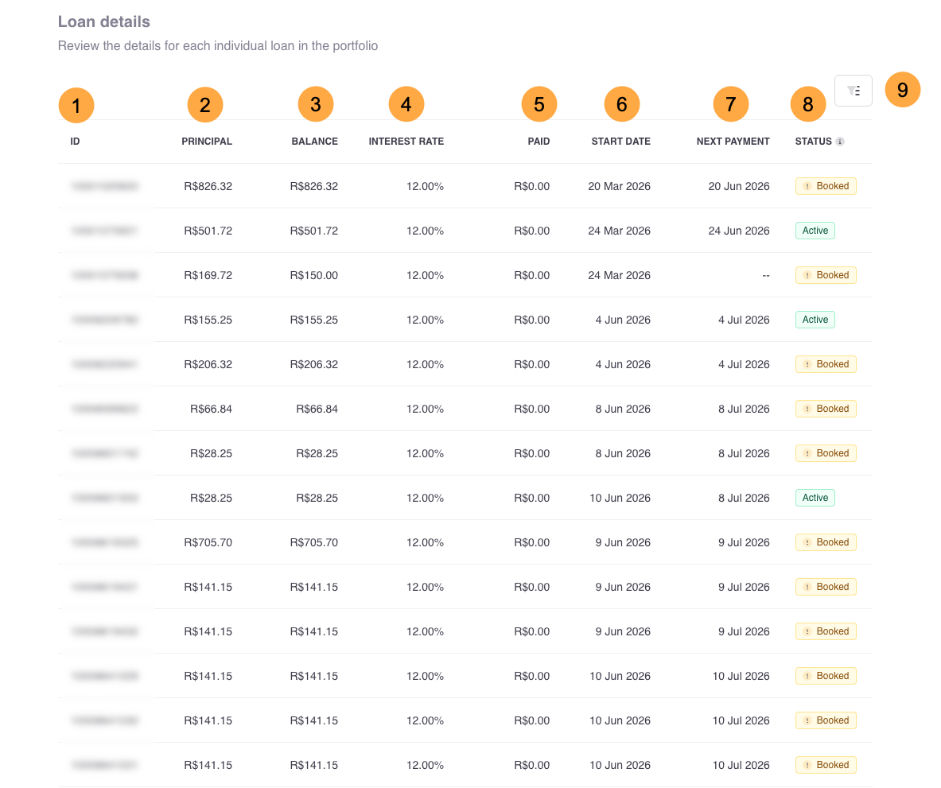Select the principal value R$66.84

(211, 409)
